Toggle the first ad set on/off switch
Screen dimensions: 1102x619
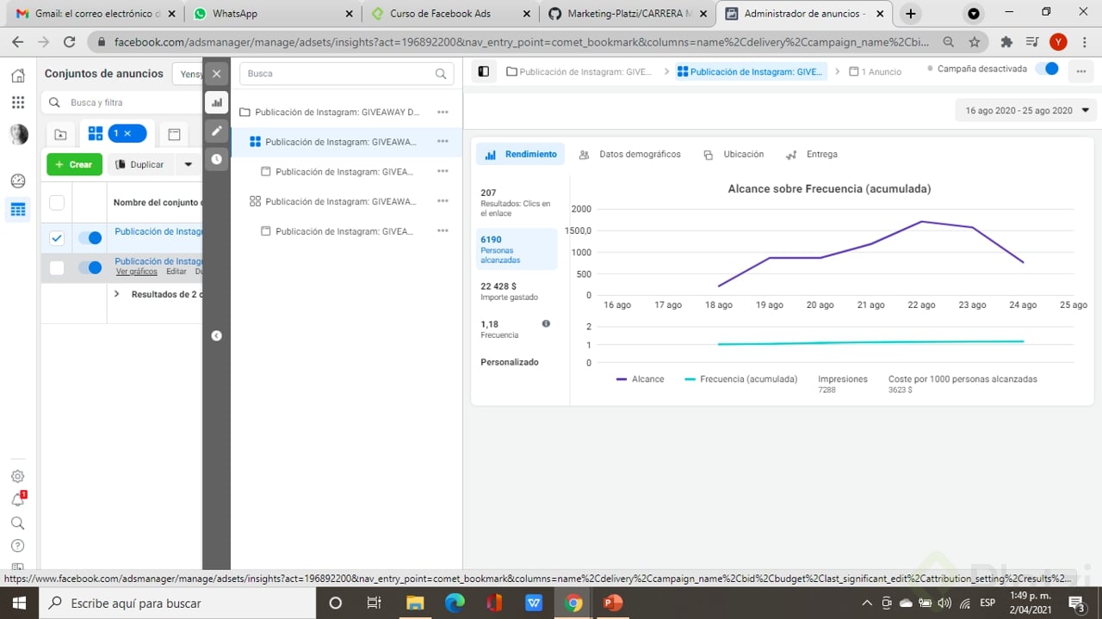[x=90, y=238]
